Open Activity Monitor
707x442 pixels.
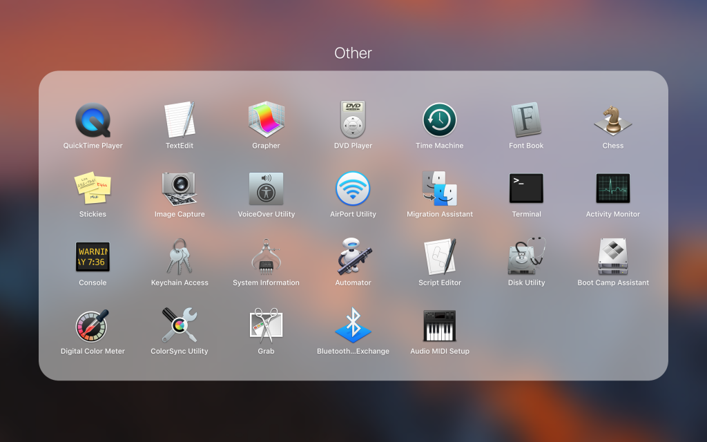[613, 188]
